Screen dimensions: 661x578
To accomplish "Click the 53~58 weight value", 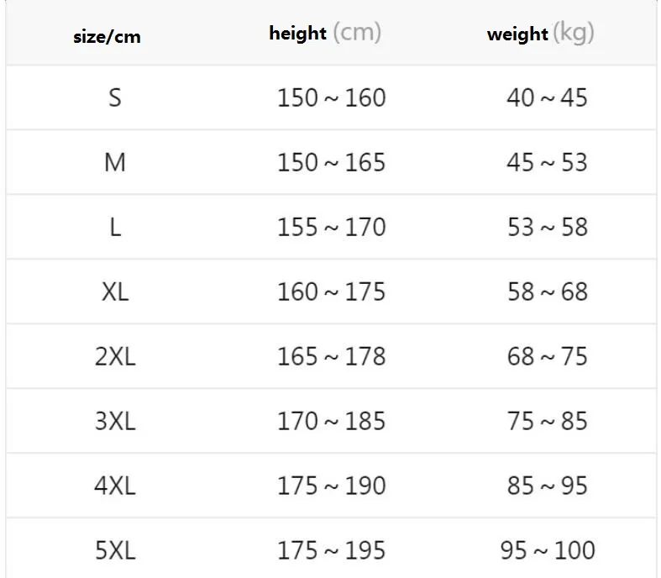I will click(547, 227).
